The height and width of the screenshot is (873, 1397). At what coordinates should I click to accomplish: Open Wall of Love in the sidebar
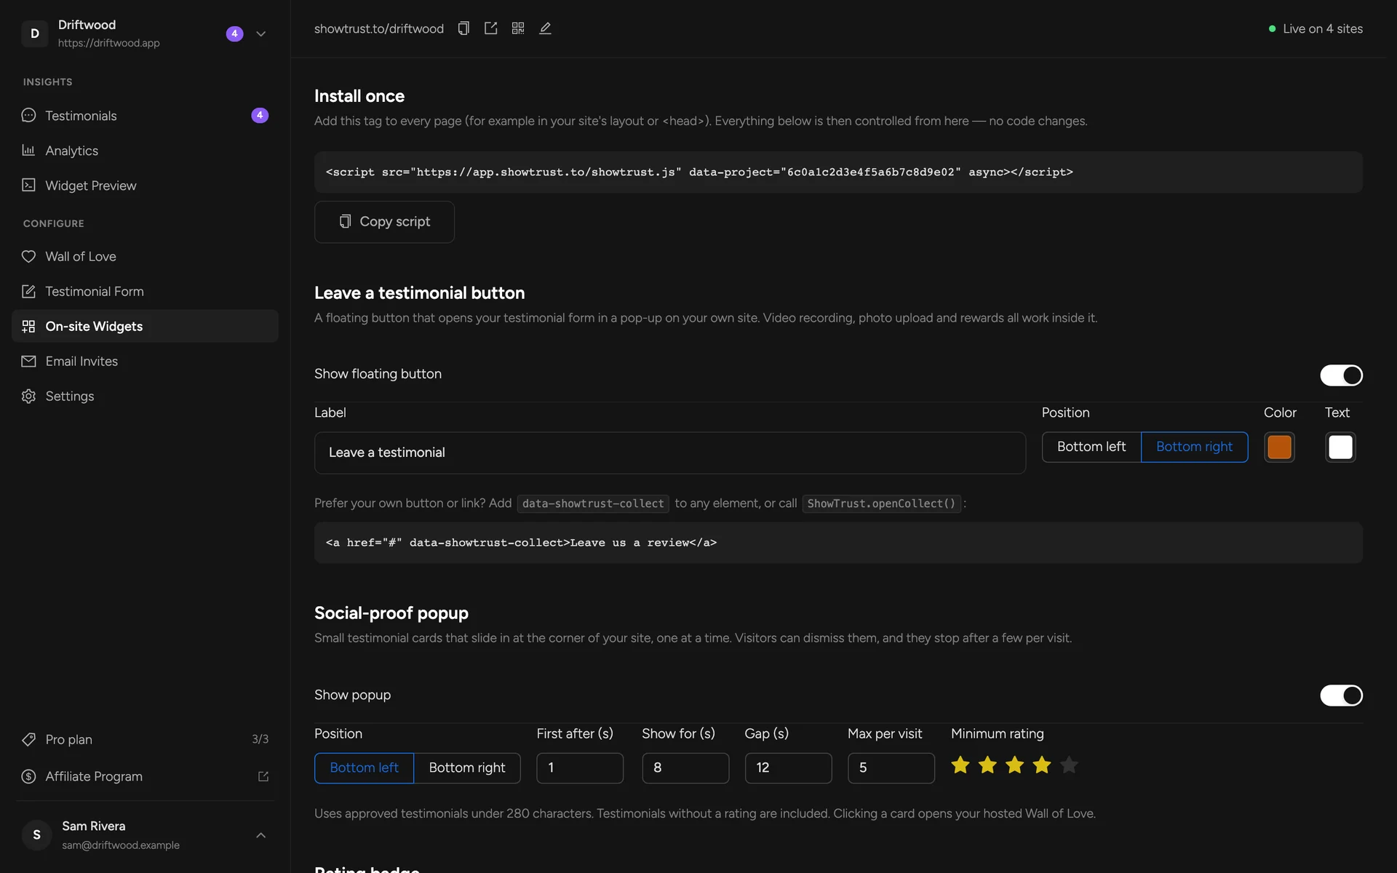(x=145, y=256)
